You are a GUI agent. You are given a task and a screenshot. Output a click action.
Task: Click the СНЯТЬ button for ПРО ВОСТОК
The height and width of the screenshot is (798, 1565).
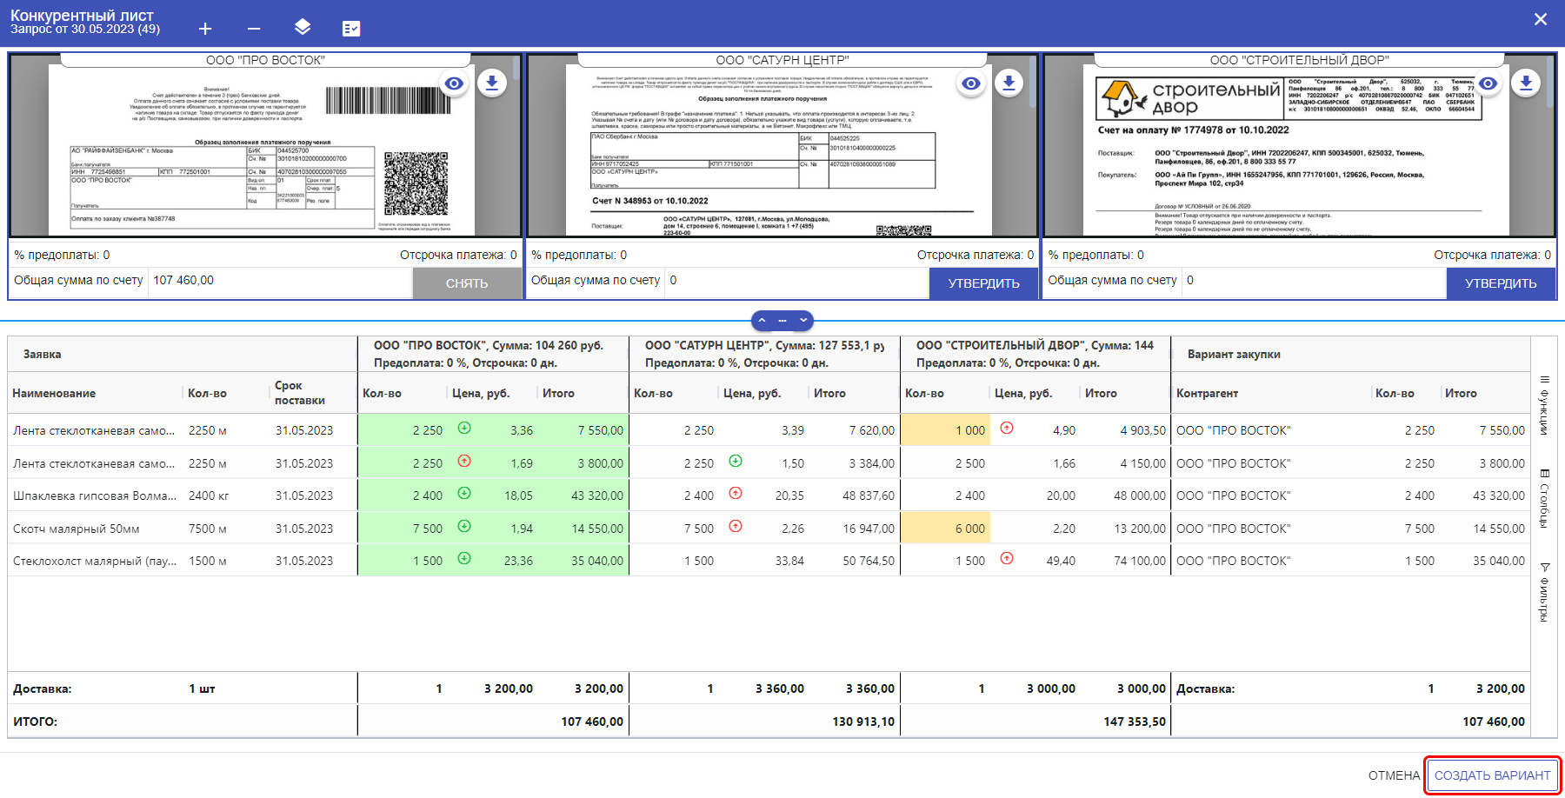(x=467, y=283)
